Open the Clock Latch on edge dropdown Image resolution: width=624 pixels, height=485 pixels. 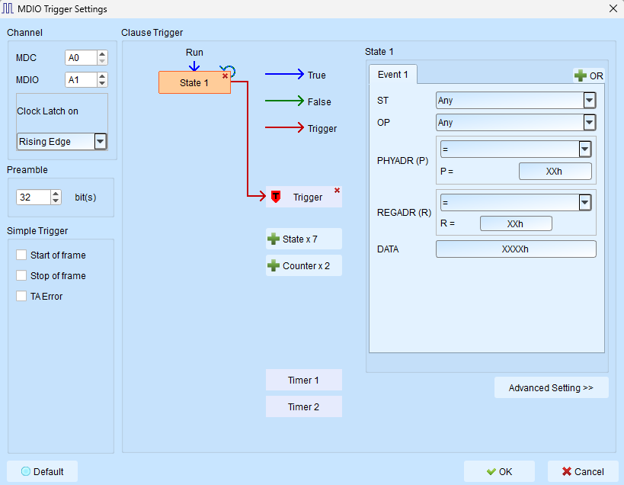(x=101, y=141)
